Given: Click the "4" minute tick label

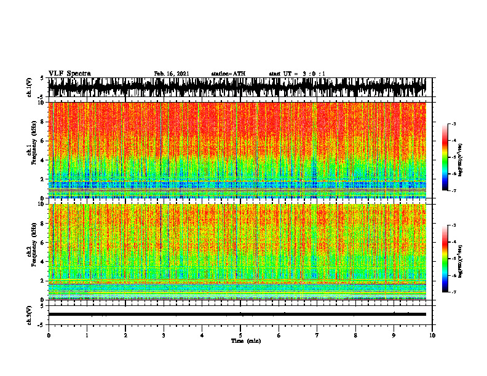Looking at the screenshot, I should click(202, 335).
